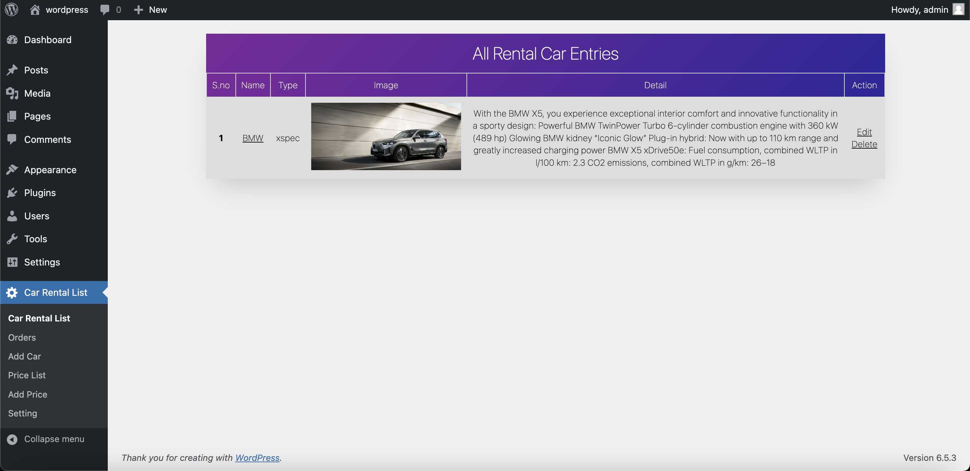
Task: Click the Car Rental List gear icon
Action: [12, 292]
